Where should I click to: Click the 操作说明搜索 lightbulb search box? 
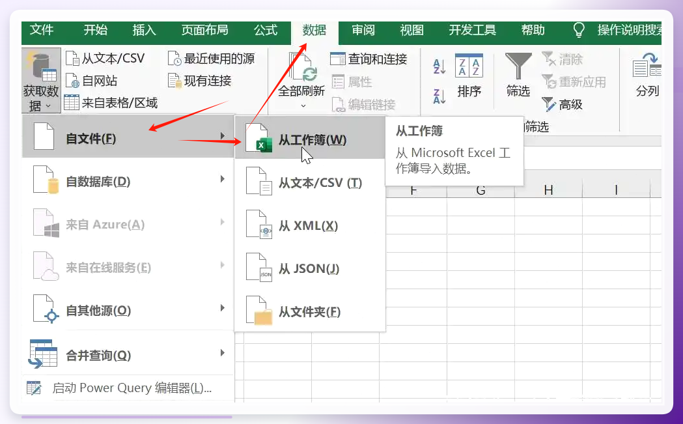[x=617, y=29]
